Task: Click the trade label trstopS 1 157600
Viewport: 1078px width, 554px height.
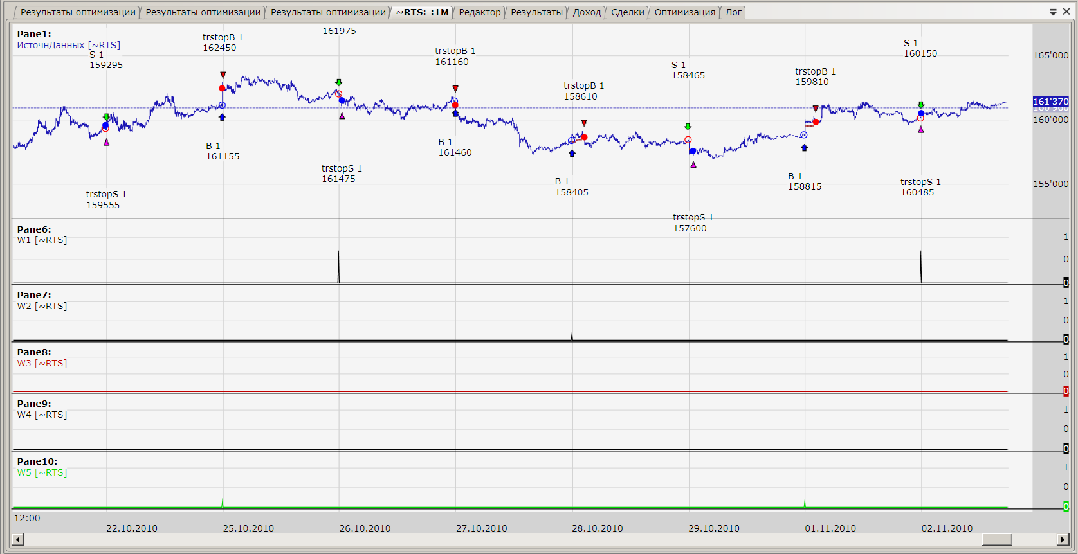Action: pos(693,223)
